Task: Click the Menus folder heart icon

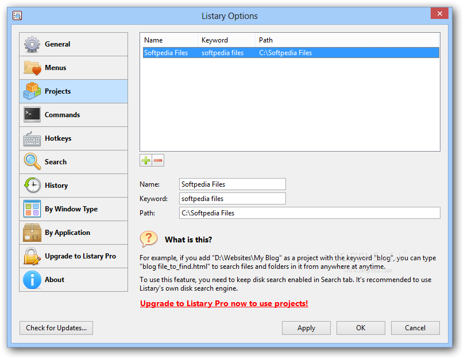Action: (x=32, y=68)
